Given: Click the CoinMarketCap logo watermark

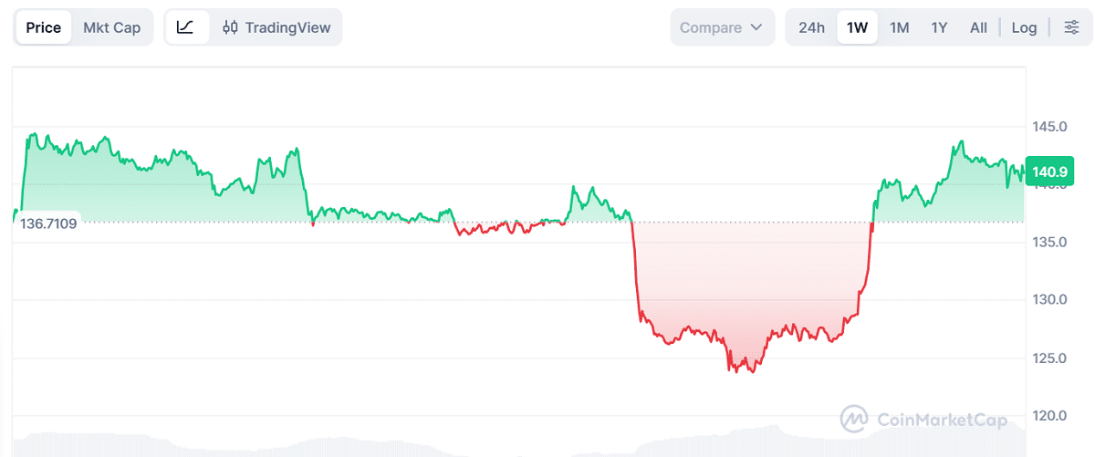Looking at the screenshot, I should [x=923, y=420].
